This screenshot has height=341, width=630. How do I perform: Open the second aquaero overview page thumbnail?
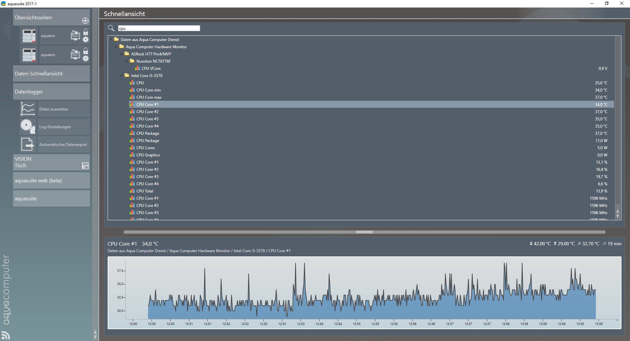(29, 55)
